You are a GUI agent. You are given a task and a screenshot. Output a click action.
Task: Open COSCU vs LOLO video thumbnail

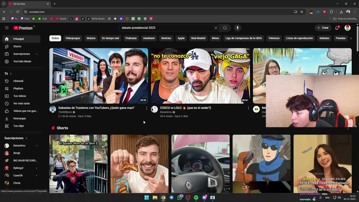201,76
